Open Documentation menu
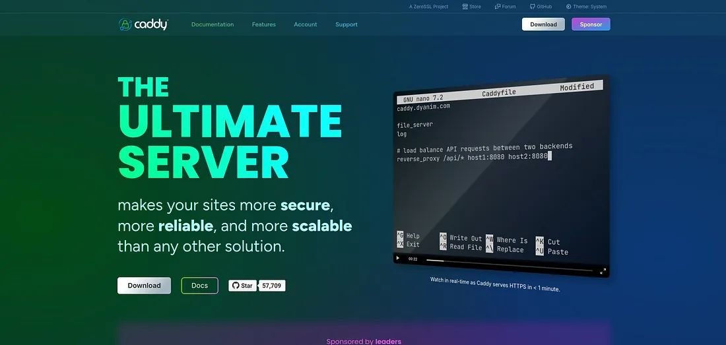The image size is (726, 345). click(x=213, y=24)
